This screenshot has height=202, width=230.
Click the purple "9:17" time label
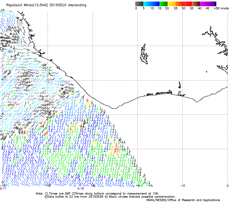tap(3, 189)
